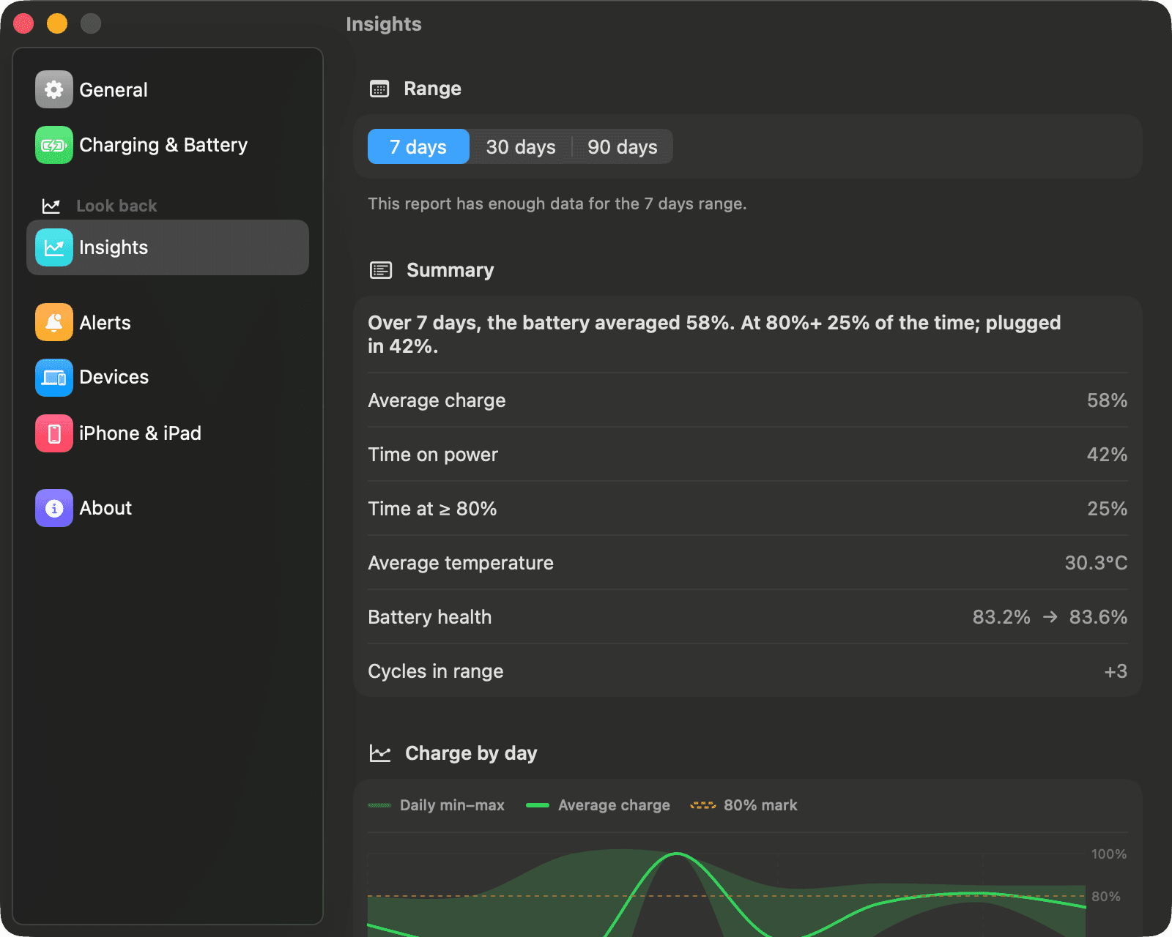
Task: Click the summary sentence about battery average
Action: point(714,335)
